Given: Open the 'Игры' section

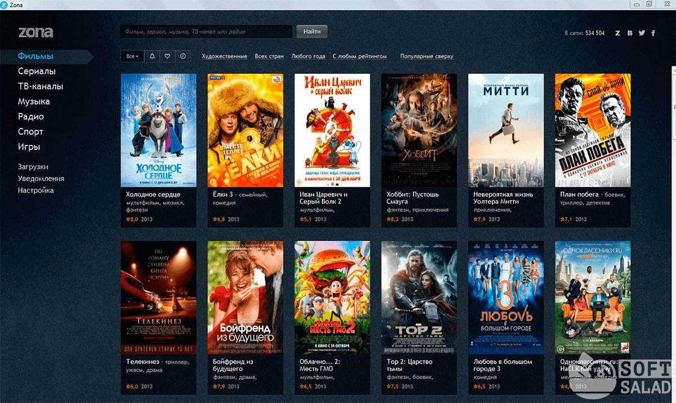Looking at the screenshot, I should point(29,147).
